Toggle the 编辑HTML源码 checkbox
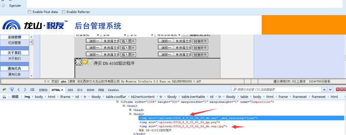Screen dimensions: 346x135 [x=186, y=35]
